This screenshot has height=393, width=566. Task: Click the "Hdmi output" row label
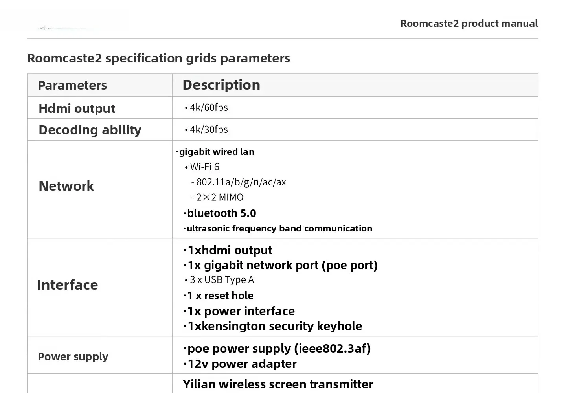77,108
